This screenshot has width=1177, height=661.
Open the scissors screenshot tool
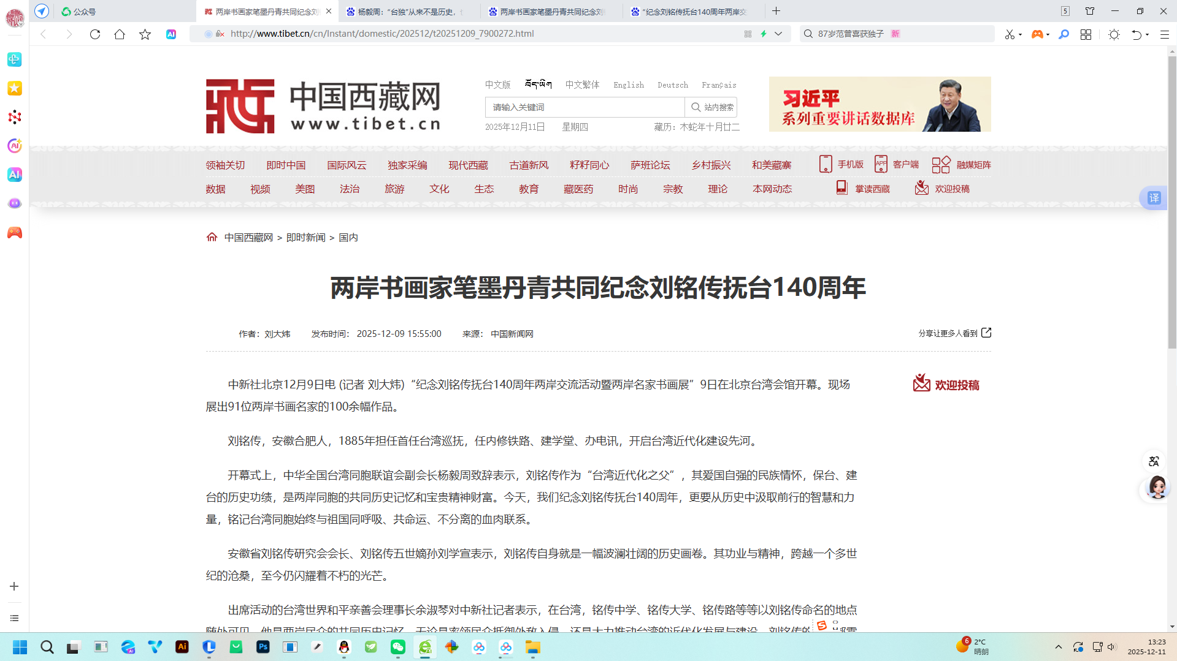(1010, 34)
